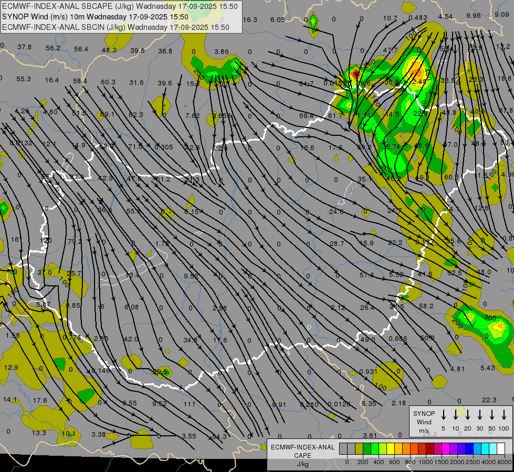
Task: Click the map value 2.58
Action: tap(219, 308)
